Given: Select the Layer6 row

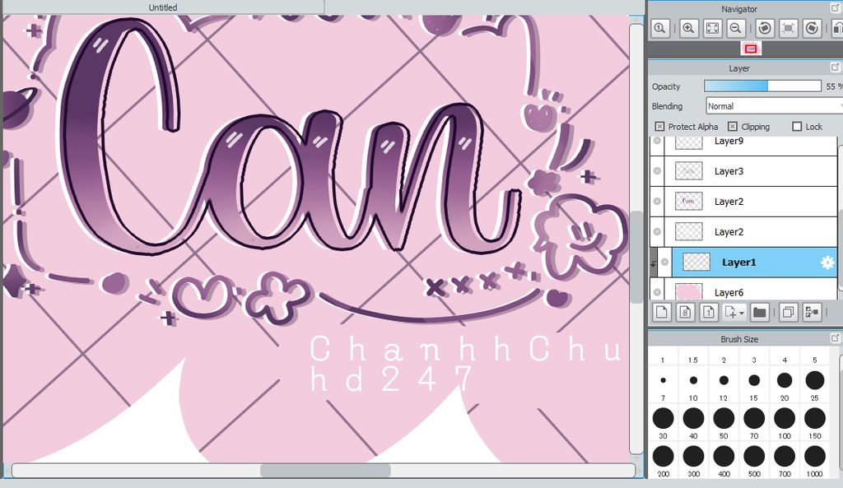Looking at the screenshot, I should point(743,290).
